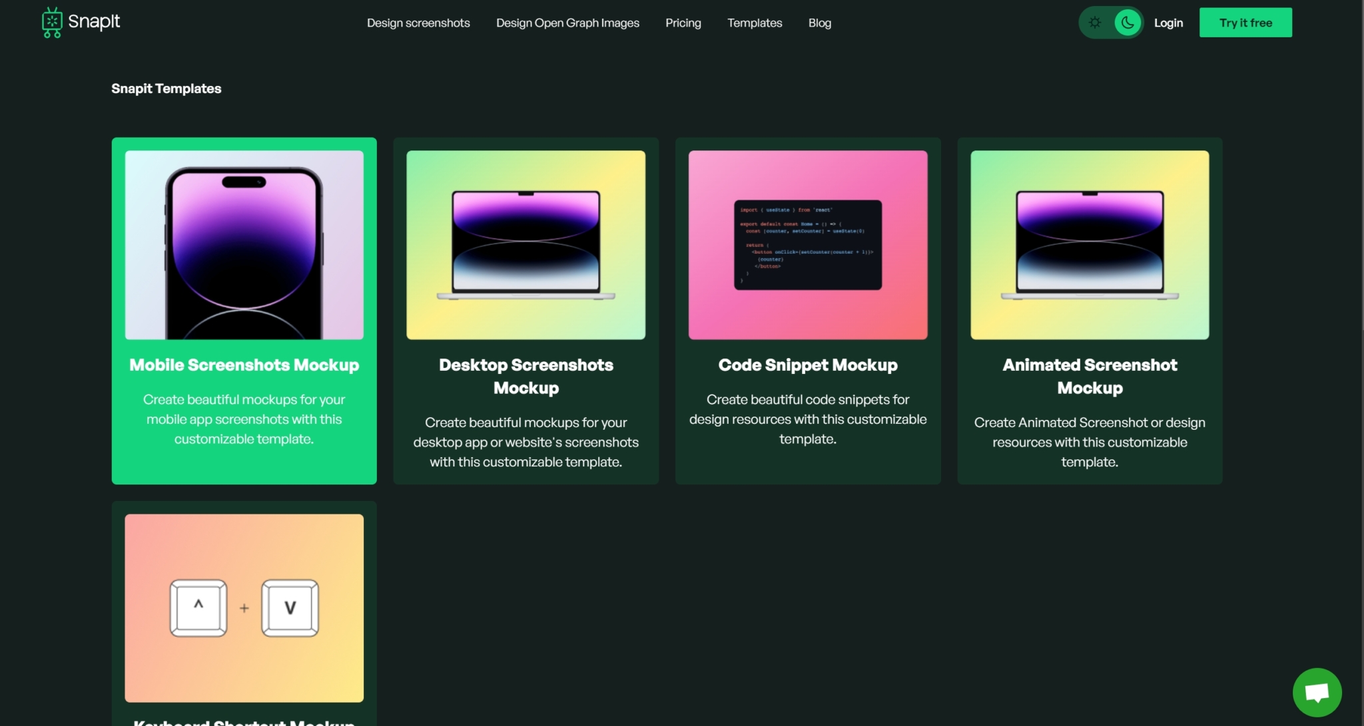The width and height of the screenshot is (1364, 726).
Task: Click the Login link
Action: (1168, 22)
